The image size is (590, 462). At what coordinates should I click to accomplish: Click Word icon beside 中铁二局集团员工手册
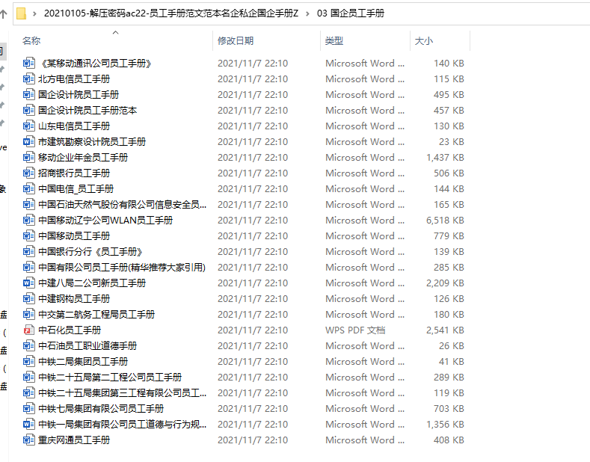tap(29, 361)
